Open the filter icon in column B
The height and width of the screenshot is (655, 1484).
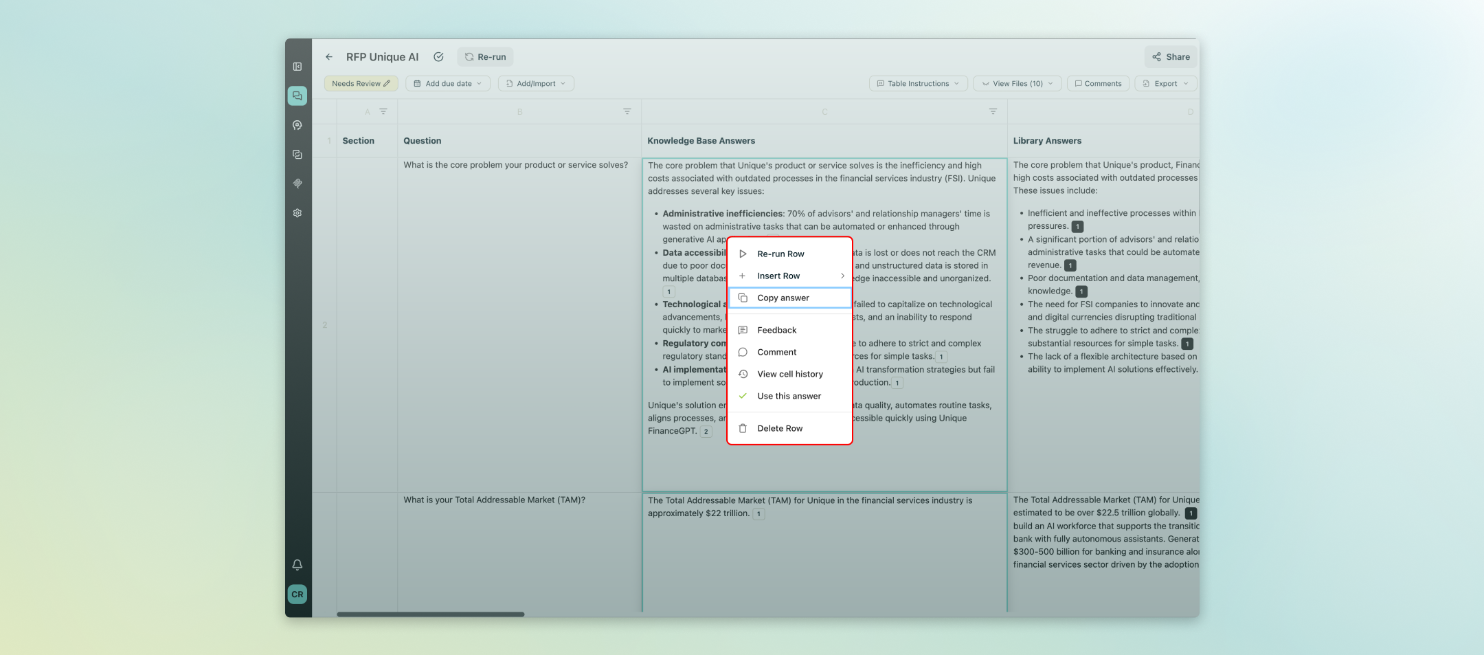pos(627,111)
